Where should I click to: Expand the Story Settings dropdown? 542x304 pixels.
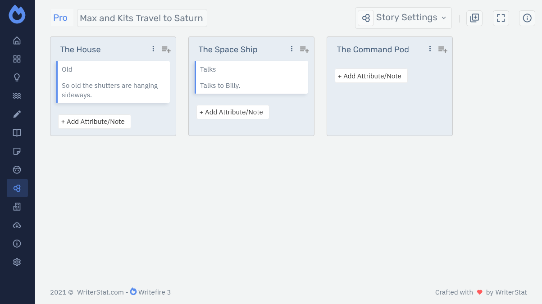click(403, 18)
